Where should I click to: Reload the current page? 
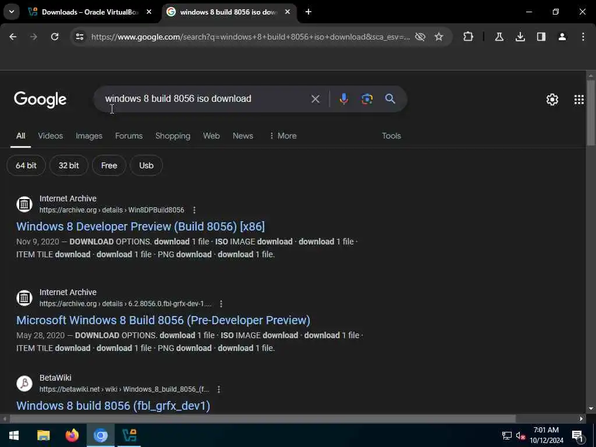pos(55,37)
